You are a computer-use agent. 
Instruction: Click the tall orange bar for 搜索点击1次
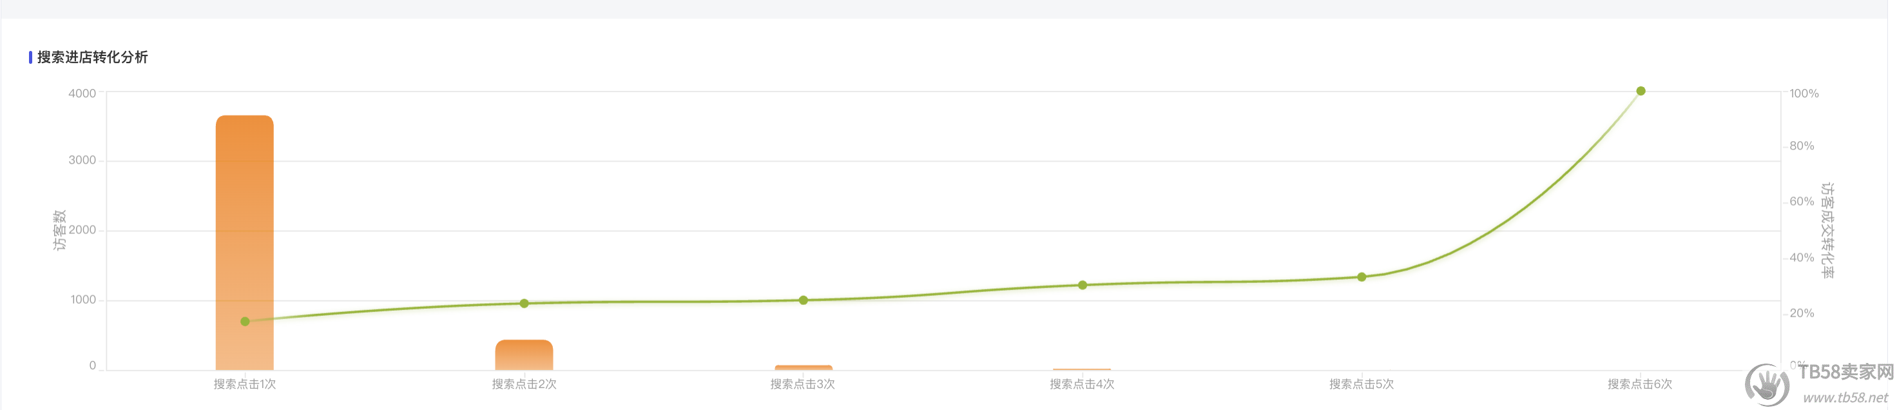click(x=244, y=243)
